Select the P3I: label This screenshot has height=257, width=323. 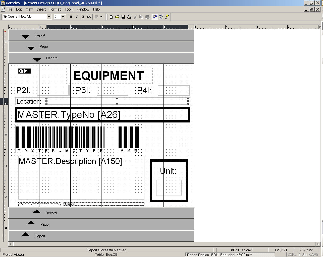tap(83, 90)
